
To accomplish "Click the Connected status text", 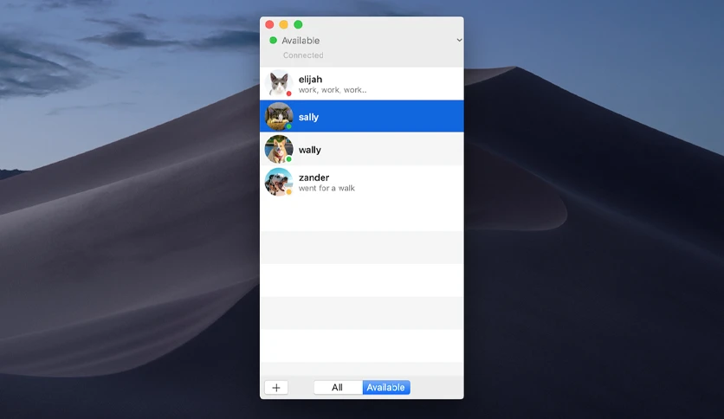I will click(x=303, y=55).
